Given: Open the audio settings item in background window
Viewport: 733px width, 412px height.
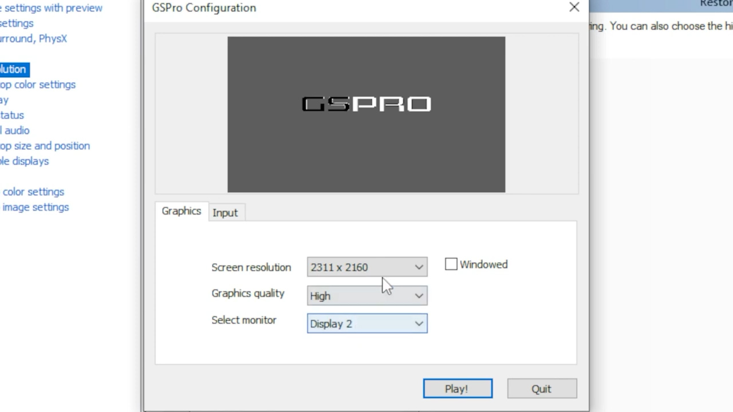Looking at the screenshot, I should point(15,130).
